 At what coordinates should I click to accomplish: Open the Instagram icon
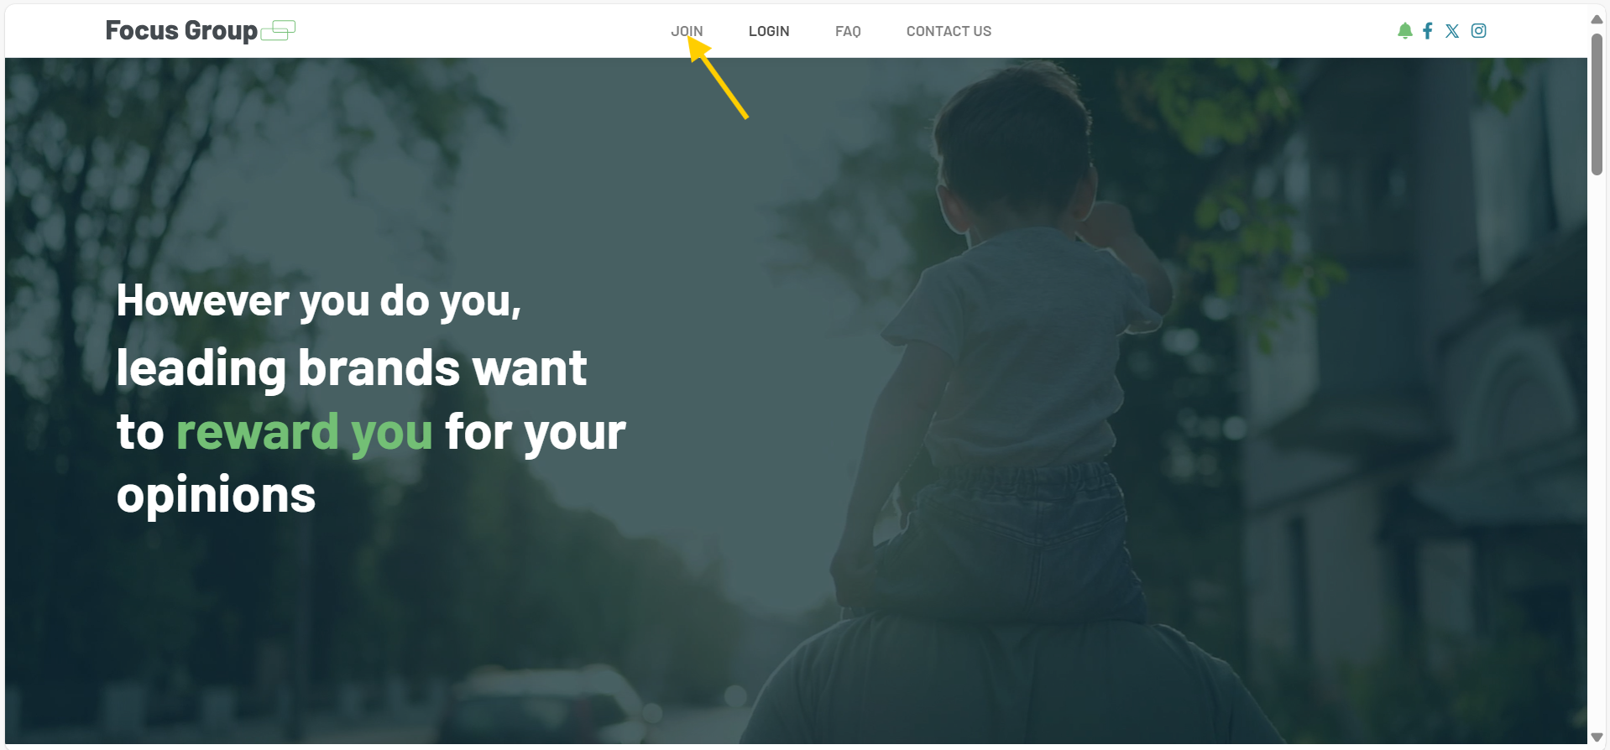point(1479,31)
